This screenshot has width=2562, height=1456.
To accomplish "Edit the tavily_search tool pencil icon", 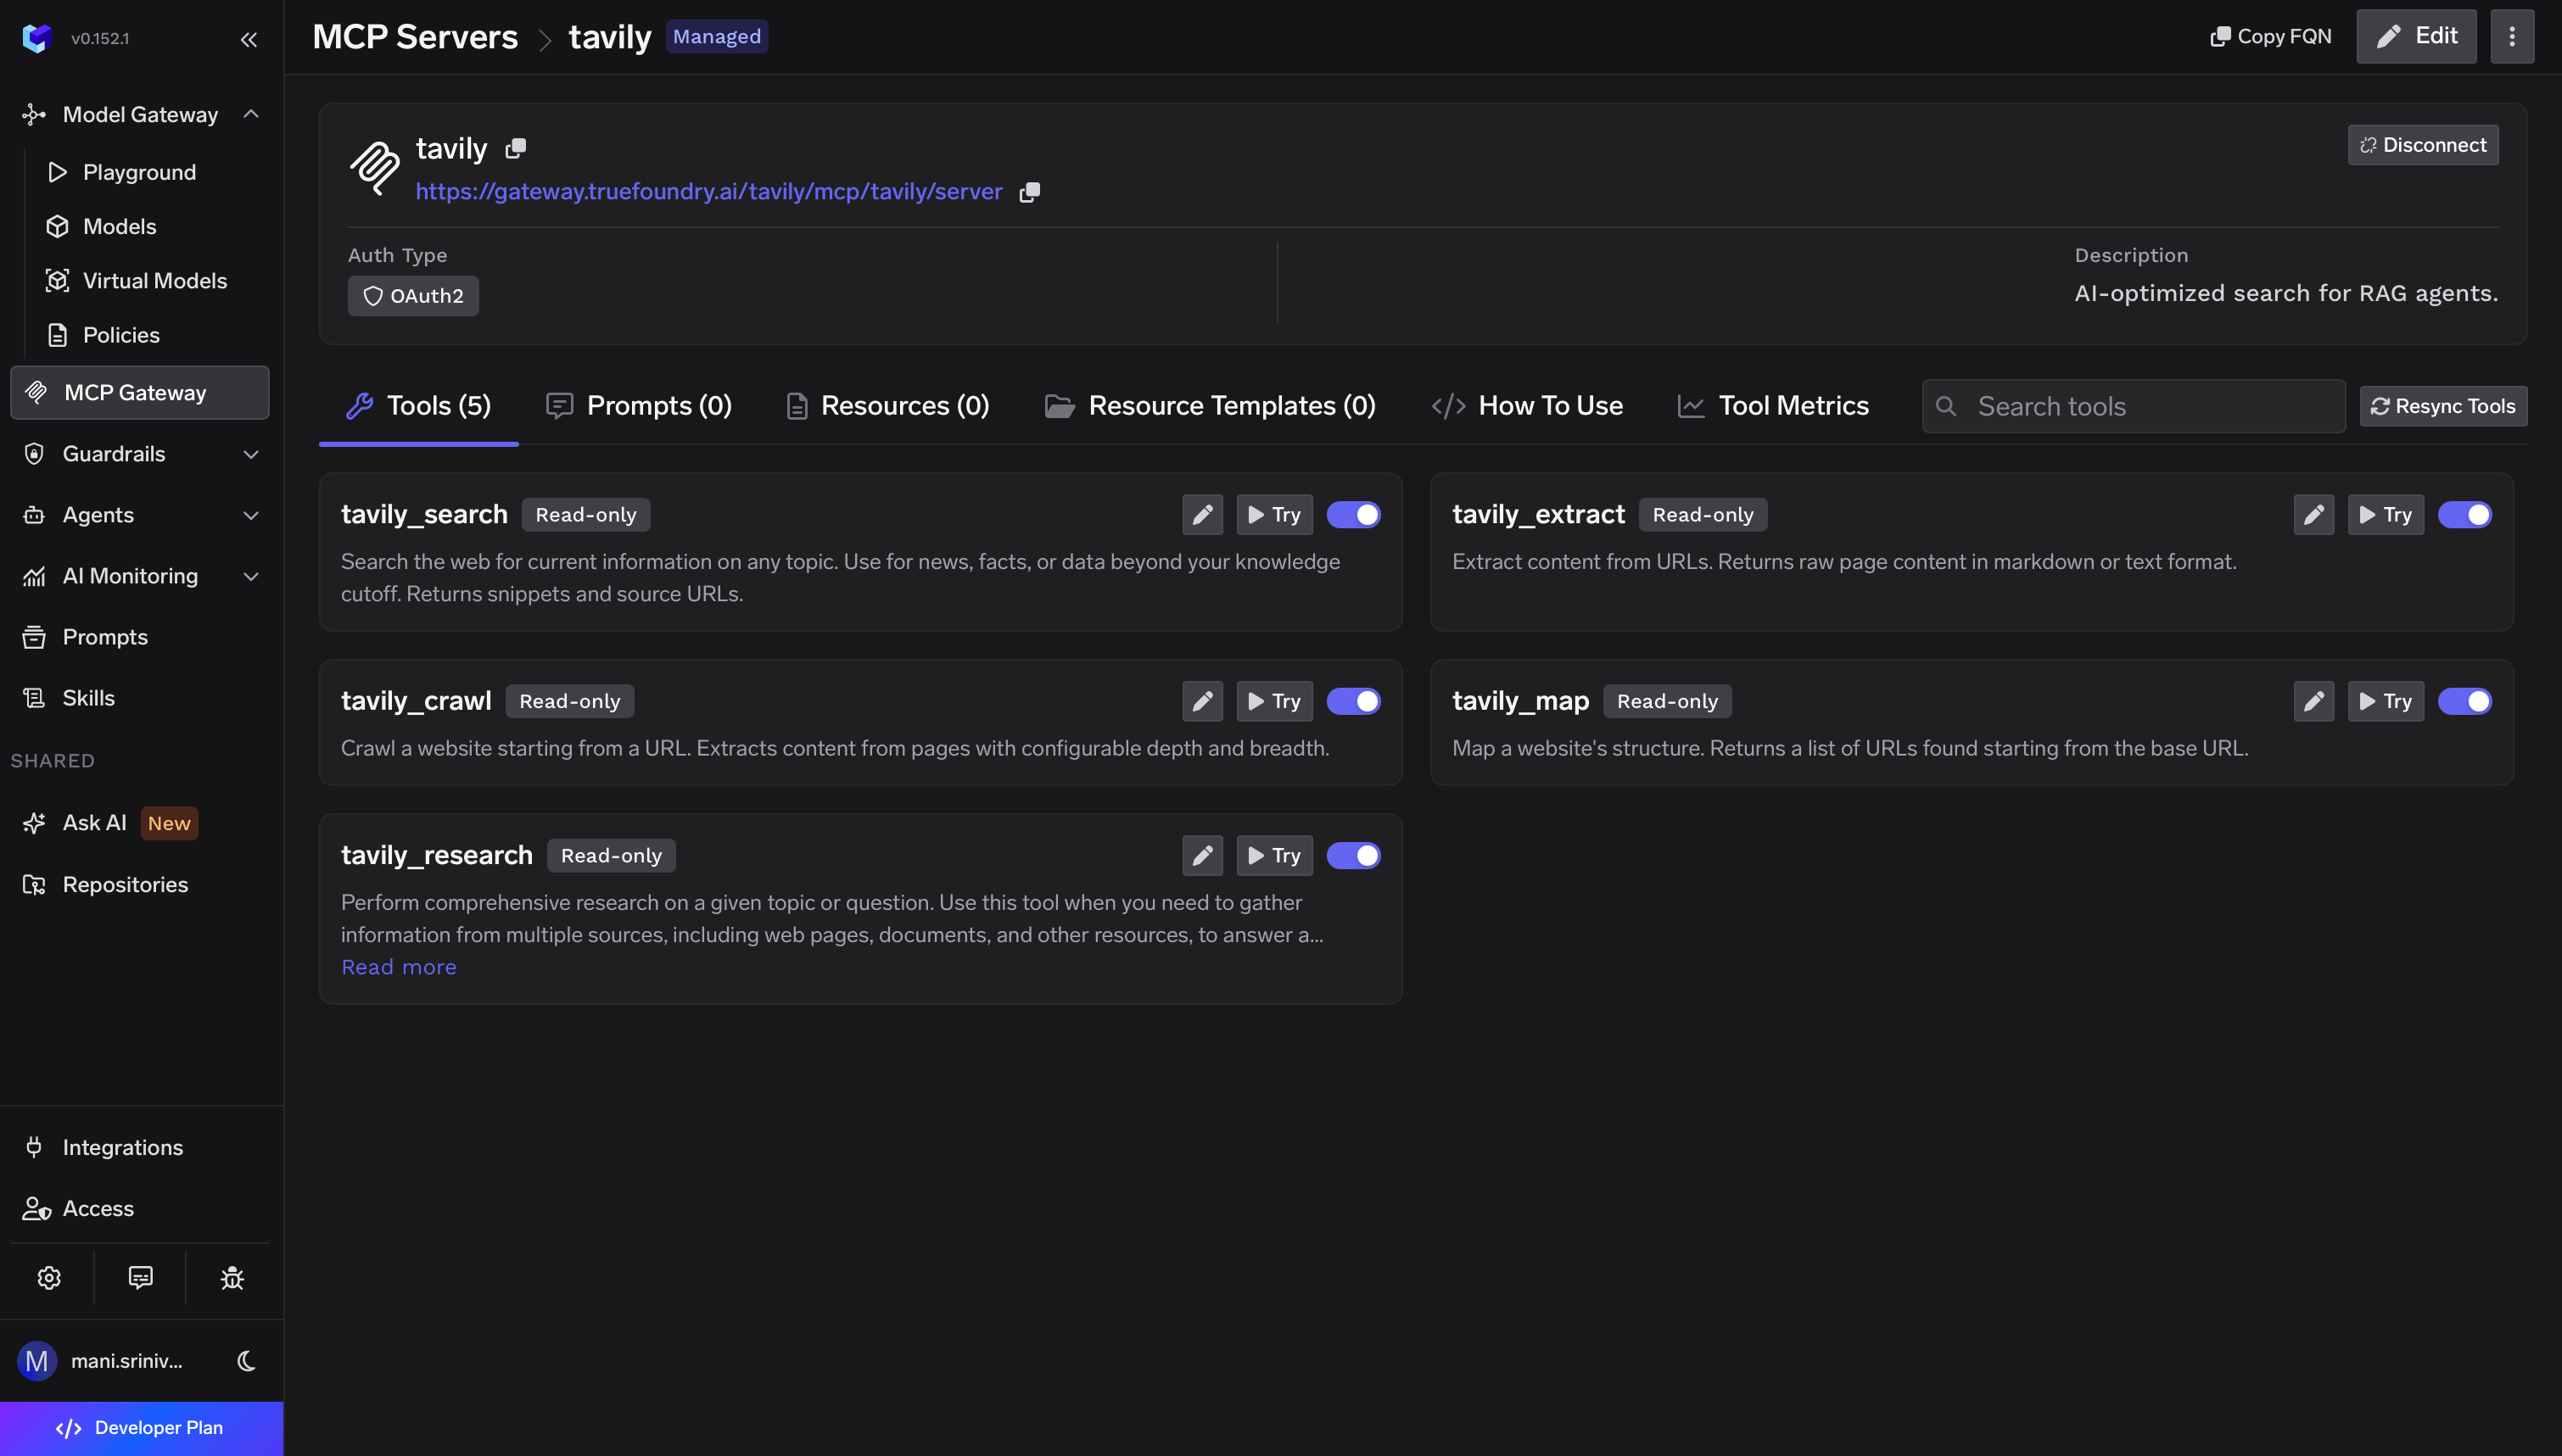I will point(1202,515).
